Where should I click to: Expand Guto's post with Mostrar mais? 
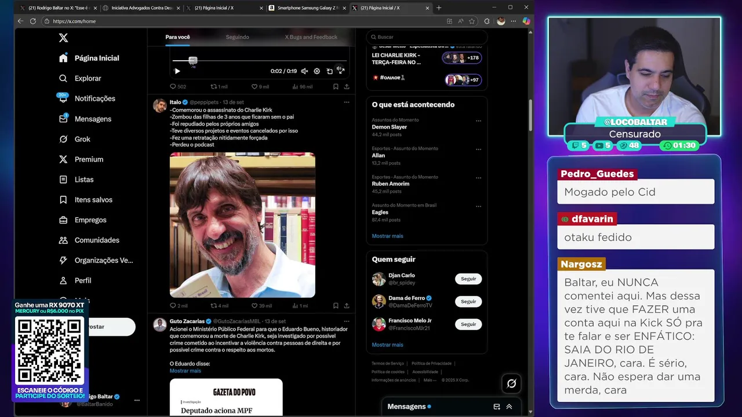pos(185,371)
